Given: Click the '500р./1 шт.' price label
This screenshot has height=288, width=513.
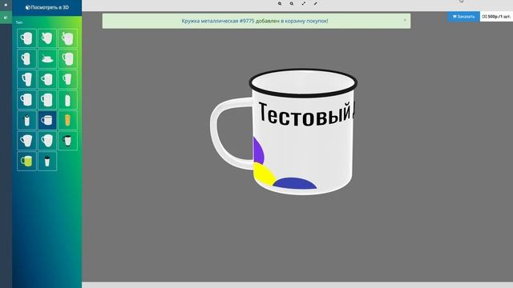Looking at the screenshot, I should pos(496,17).
